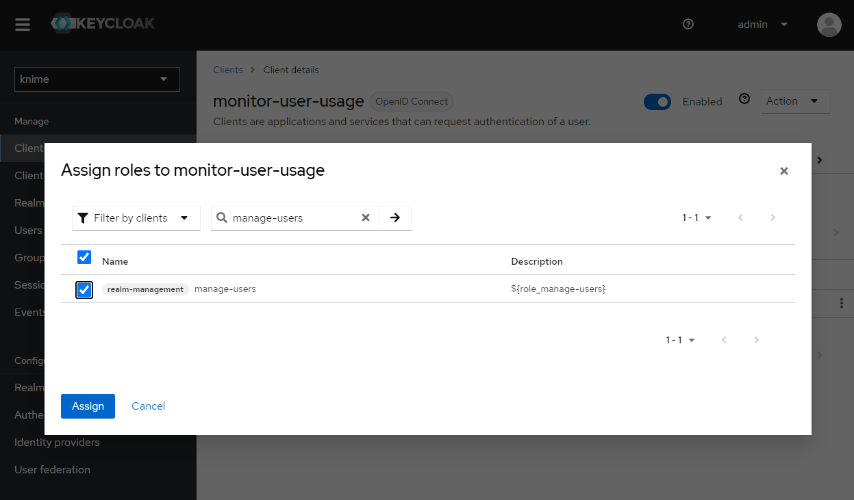854x500 pixels.
Task: Click the top previous page arrow
Action: coord(740,218)
